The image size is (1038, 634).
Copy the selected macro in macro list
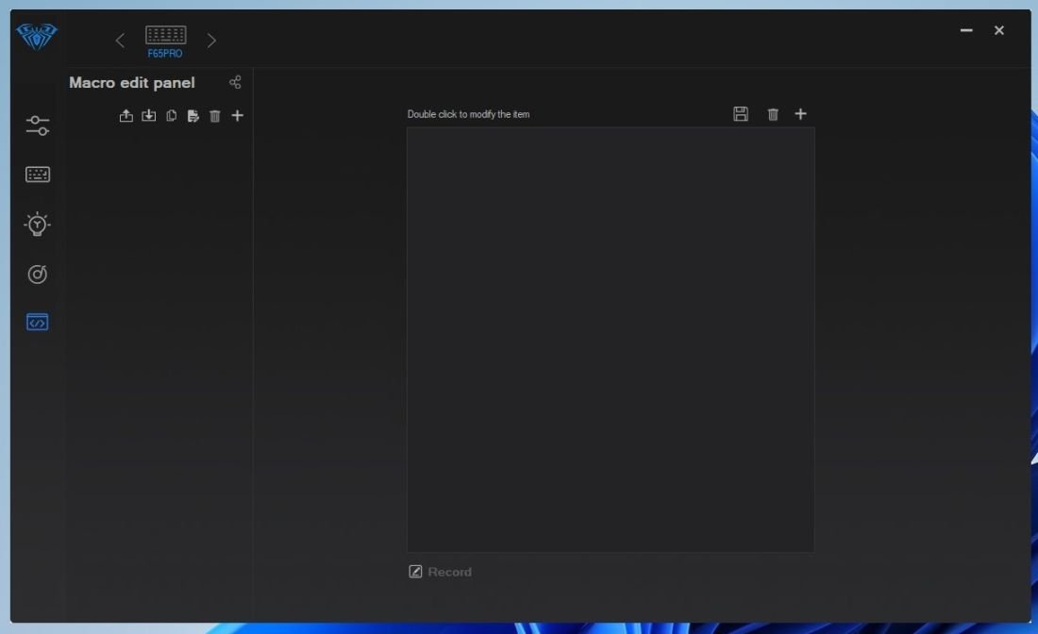click(172, 116)
